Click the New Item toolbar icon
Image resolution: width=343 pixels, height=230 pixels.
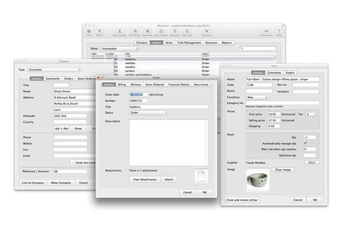tap(147, 32)
